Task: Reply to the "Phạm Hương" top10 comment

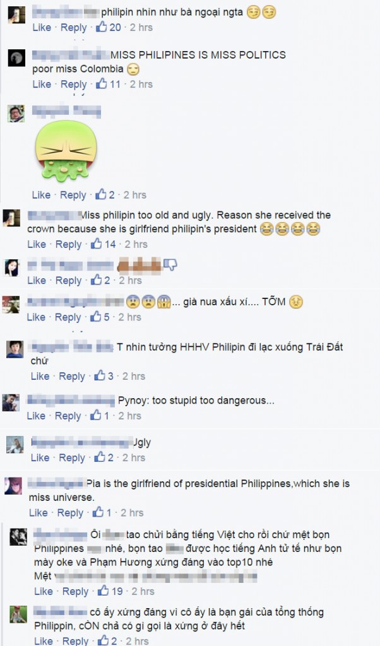Action: pyautogui.click(x=75, y=591)
